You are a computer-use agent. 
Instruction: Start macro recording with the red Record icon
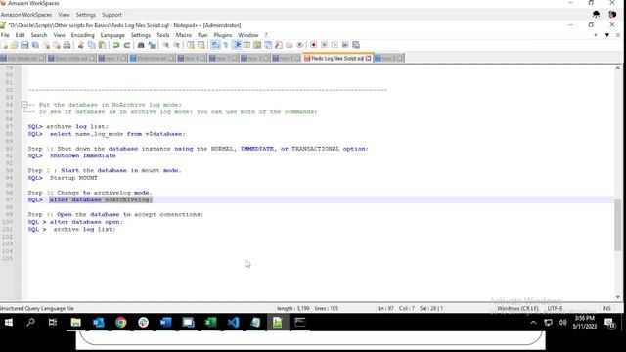coord(313,45)
